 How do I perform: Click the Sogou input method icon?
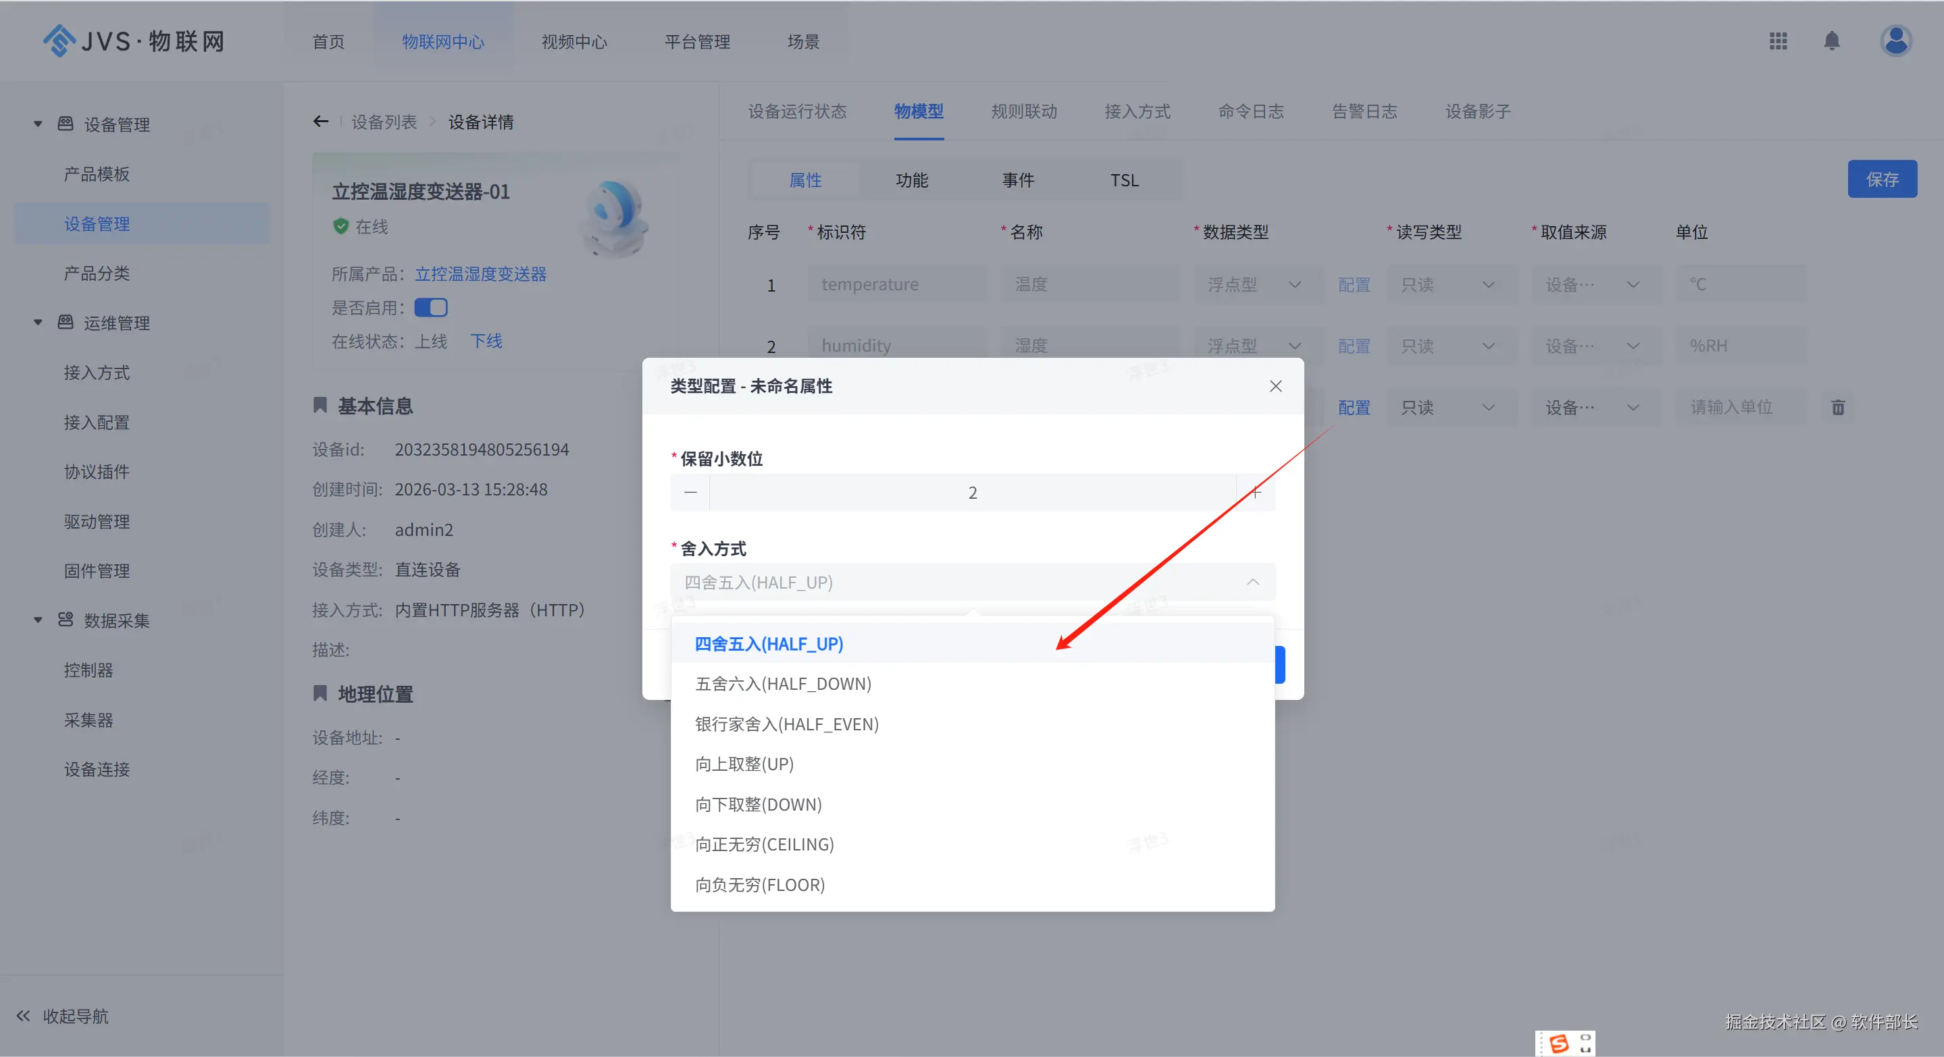coord(1558,1044)
